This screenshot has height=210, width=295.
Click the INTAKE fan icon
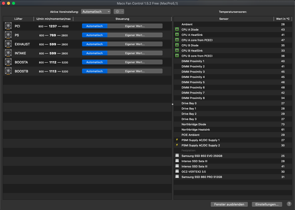coord(8,53)
